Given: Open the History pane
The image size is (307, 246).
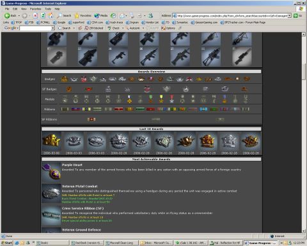Looking at the screenshot, I should [113, 15].
